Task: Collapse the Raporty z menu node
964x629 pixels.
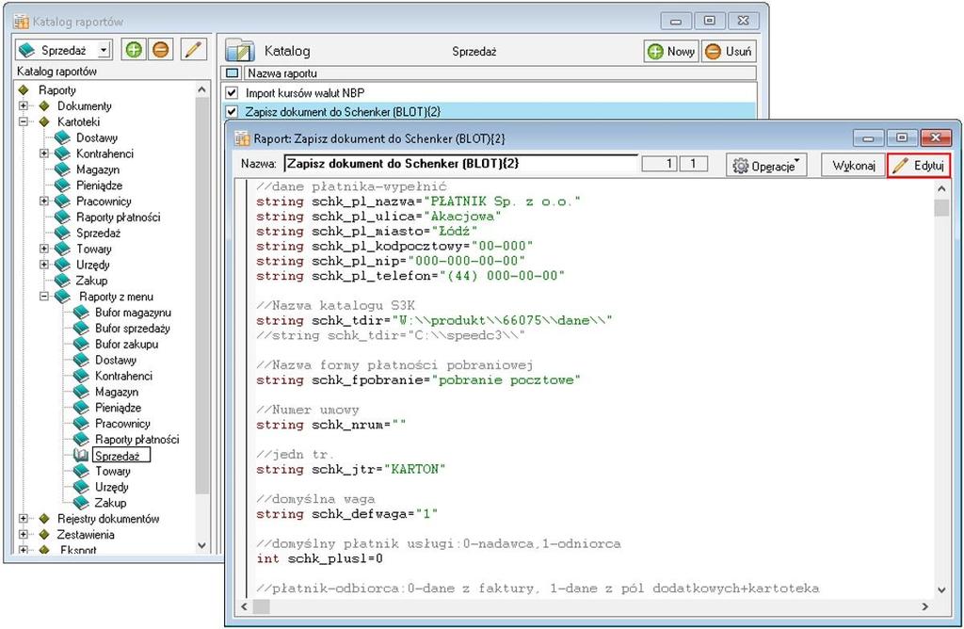Action: (x=44, y=297)
